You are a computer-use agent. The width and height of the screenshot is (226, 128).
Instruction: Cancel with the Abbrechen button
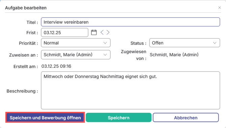tap(186, 118)
